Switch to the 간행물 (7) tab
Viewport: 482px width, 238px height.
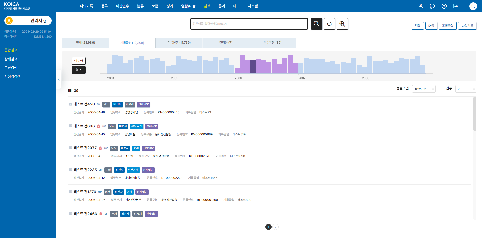tap(226, 43)
